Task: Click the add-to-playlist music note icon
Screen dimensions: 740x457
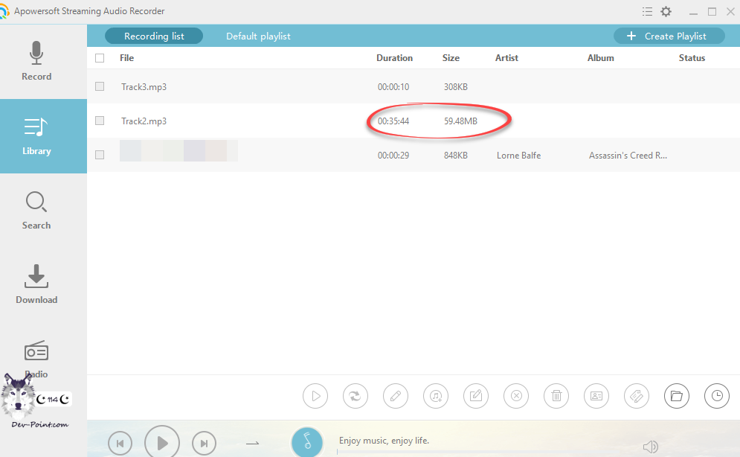Action: 436,396
